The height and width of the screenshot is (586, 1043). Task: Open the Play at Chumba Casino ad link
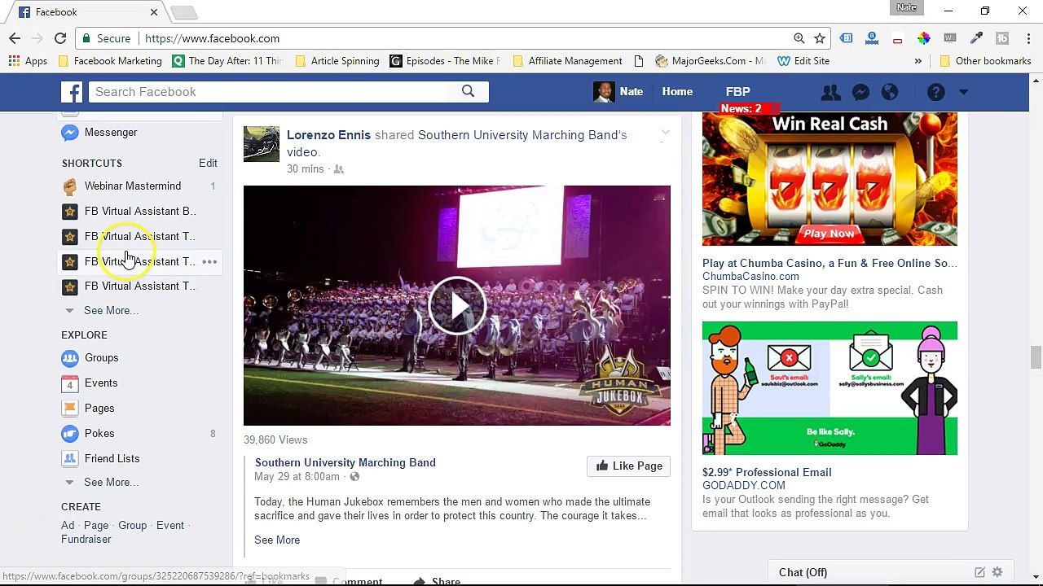(830, 264)
